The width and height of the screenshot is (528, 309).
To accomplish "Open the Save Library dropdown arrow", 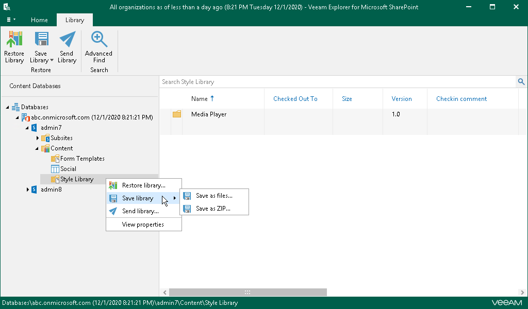I will [x=52, y=61].
